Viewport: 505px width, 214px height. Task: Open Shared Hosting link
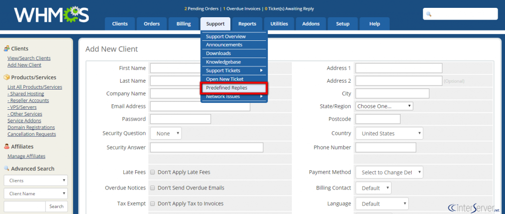(x=26, y=94)
